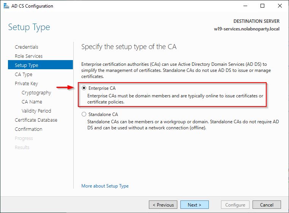
Task: Open the Validity Period sub-step
Action: (36, 111)
